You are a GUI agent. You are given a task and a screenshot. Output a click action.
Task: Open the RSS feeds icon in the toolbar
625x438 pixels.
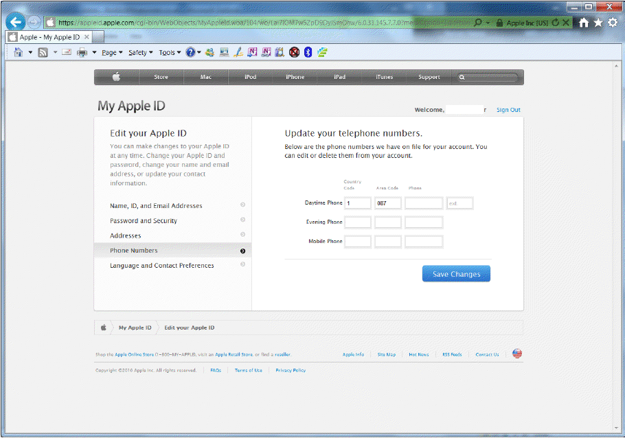(43, 52)
